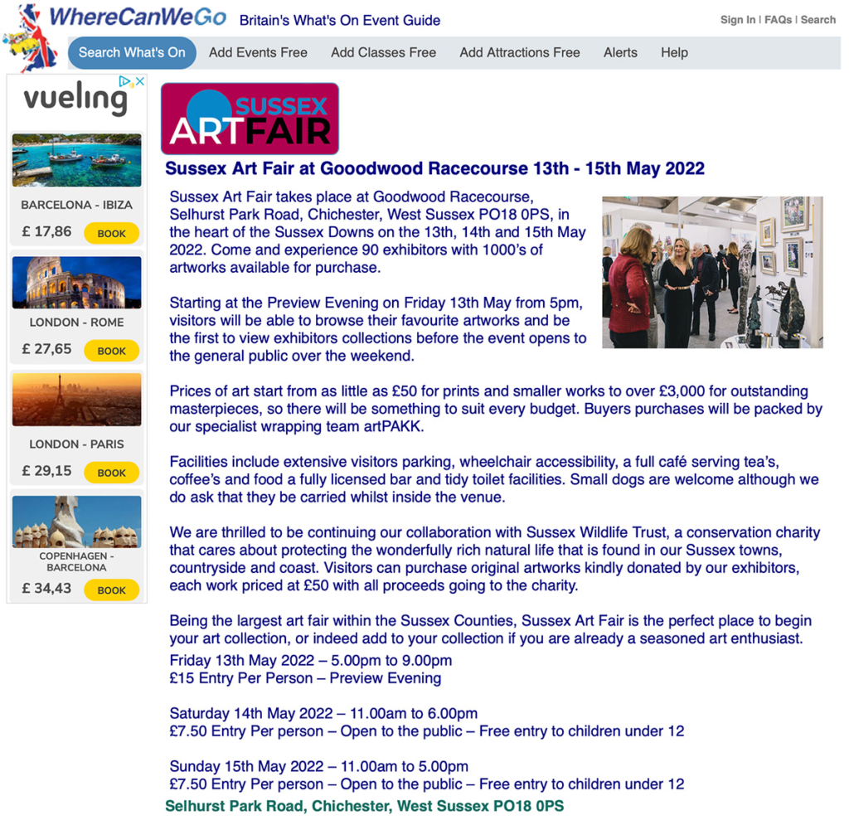Open the Paris Eiffel Tower sunset photo

click(x=77, y=400)
